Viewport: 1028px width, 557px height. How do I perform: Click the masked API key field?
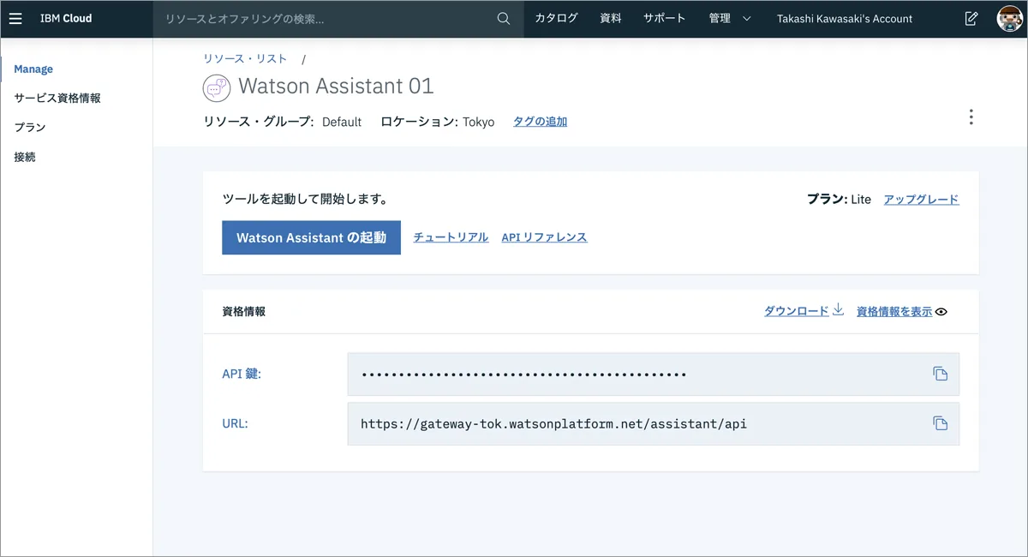[x=654, y=374]
